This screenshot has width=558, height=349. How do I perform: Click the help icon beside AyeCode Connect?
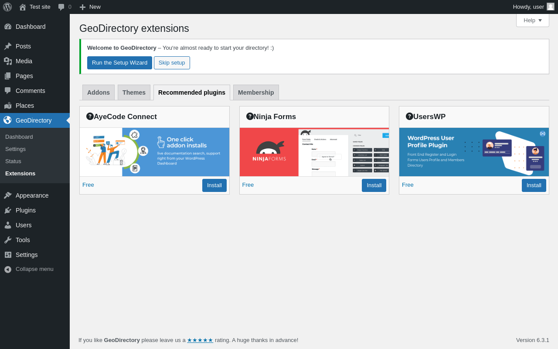tap(90, 116)
